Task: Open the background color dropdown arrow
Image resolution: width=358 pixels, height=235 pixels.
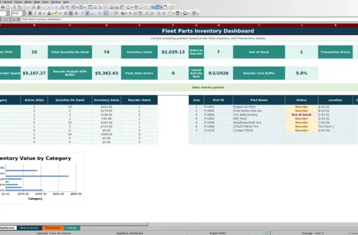Action: click(x=60, y=13)
